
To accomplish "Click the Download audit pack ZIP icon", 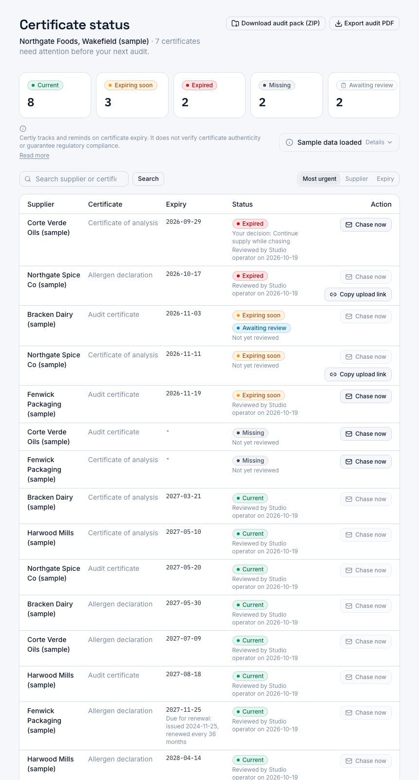I will (235, 23).
